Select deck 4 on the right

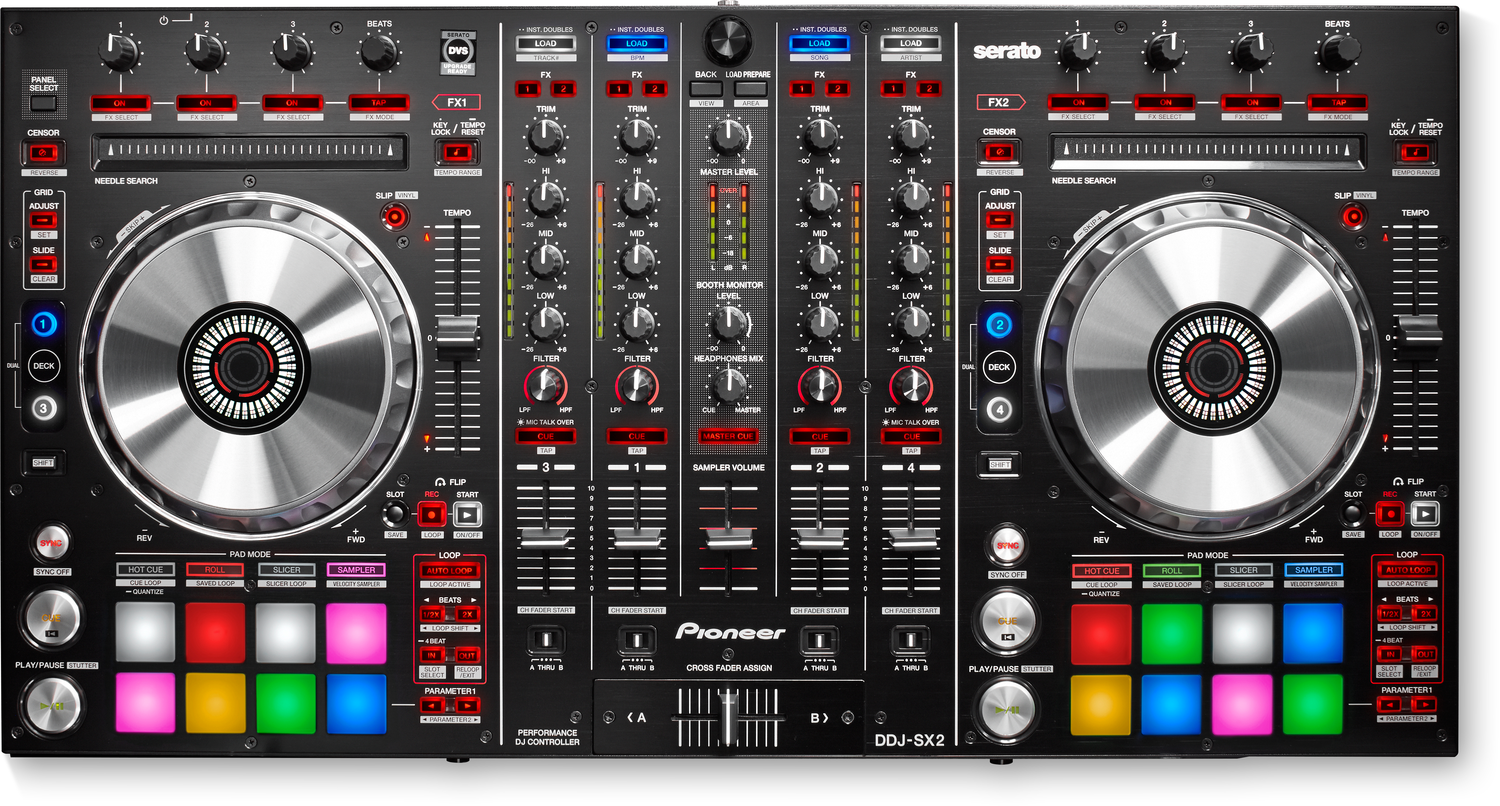coord(999,409)
